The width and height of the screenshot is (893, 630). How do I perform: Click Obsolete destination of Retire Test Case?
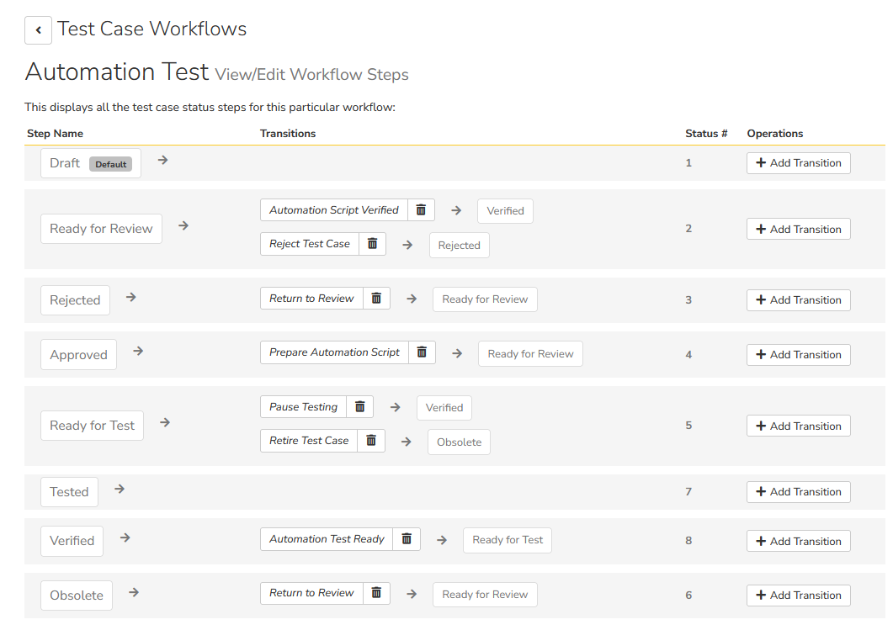[459, 442]
